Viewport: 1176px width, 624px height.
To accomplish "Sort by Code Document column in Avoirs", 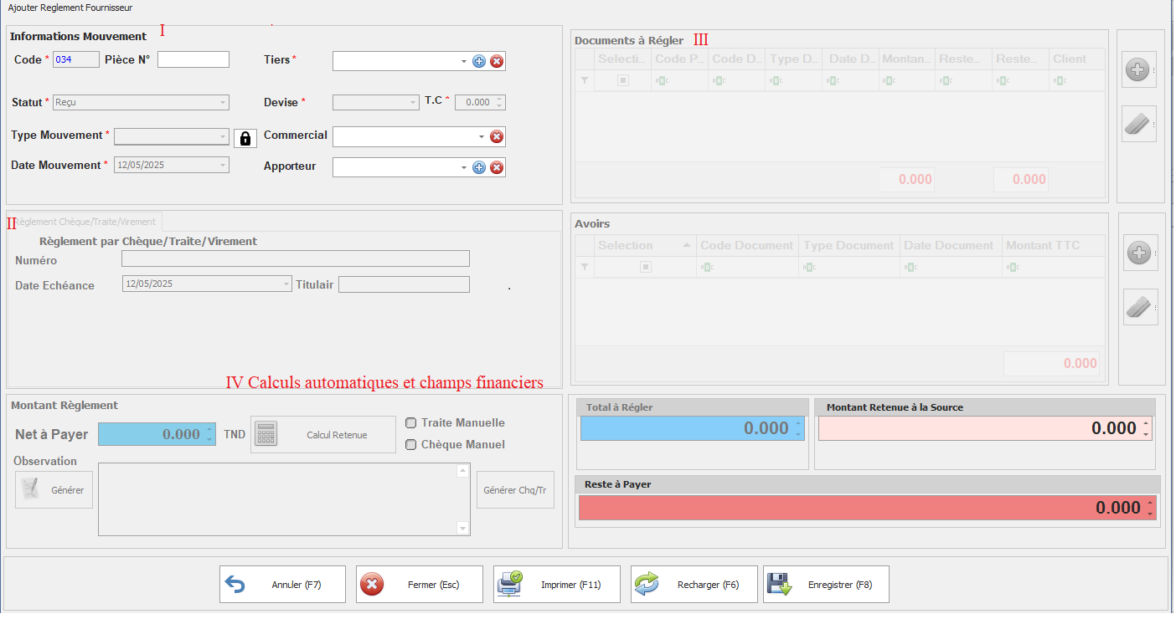I will pyautogui.click(x=746, y=246).
